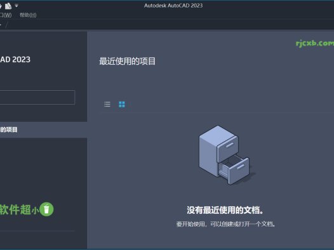This screenshot has width=334, height=250.
Task: Open quick access toolbar dropdown arrow
Action: (17, 6)
